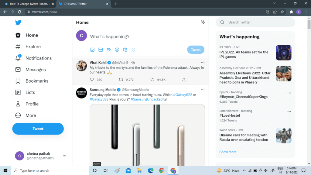
Task: Click Show more trends link
Action: point(228,152)
